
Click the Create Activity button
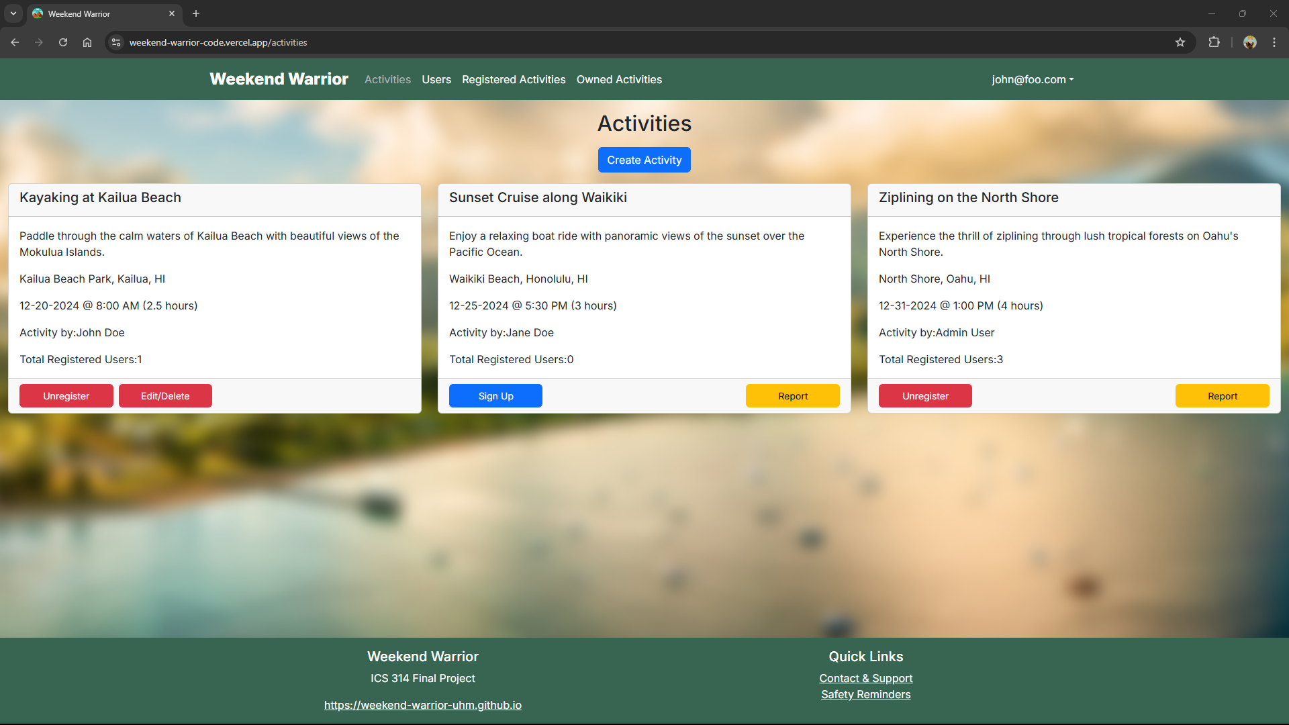click(644, 160)
